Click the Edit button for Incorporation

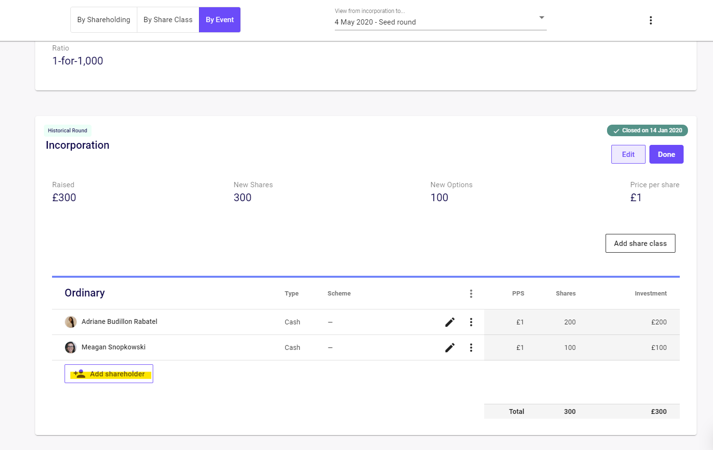coord(628,154)
